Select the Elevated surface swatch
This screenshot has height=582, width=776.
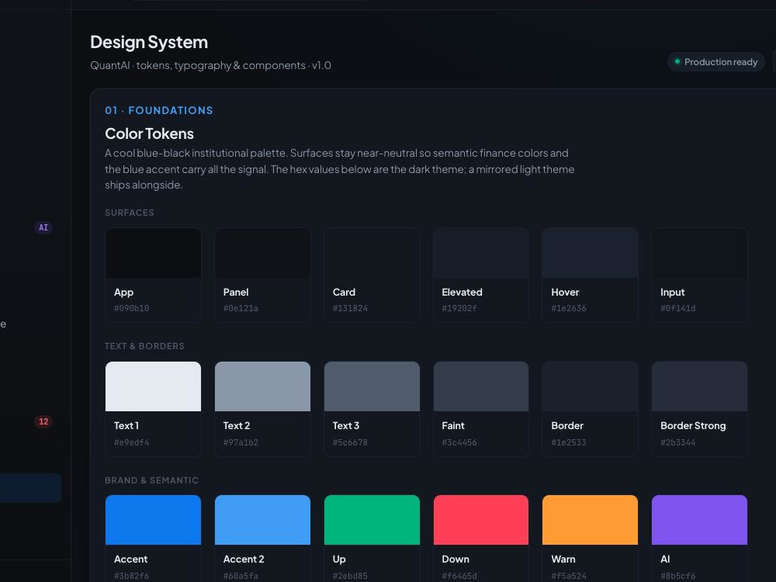coord(481,253)
